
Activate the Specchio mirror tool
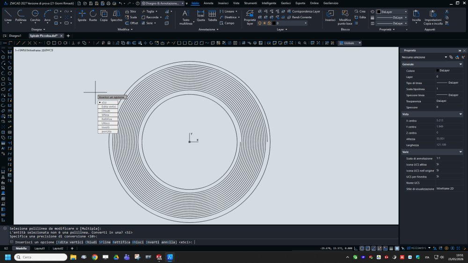click(x=116, y=15)
